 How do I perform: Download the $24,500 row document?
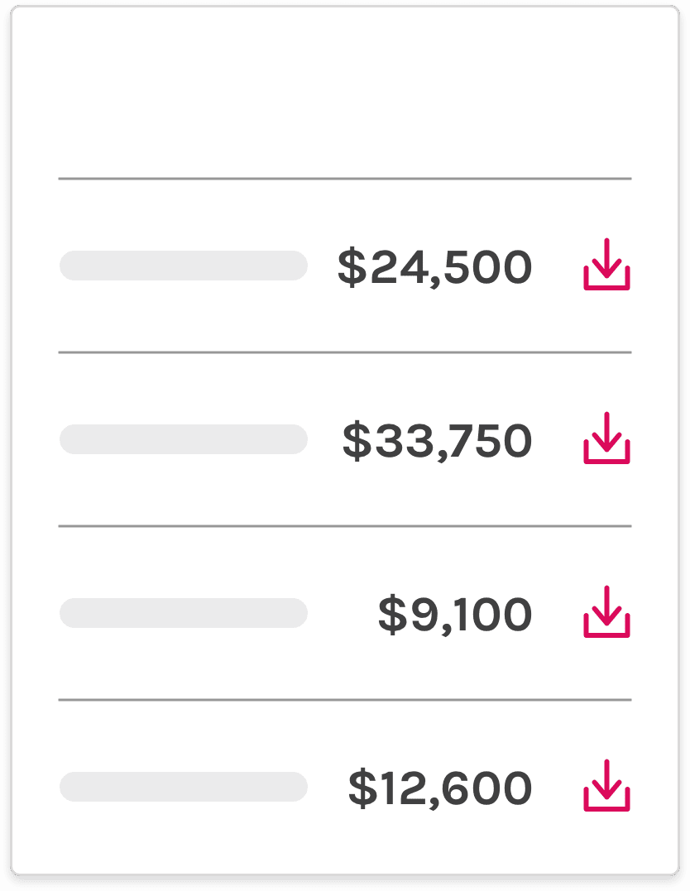(x=606, y=264)
